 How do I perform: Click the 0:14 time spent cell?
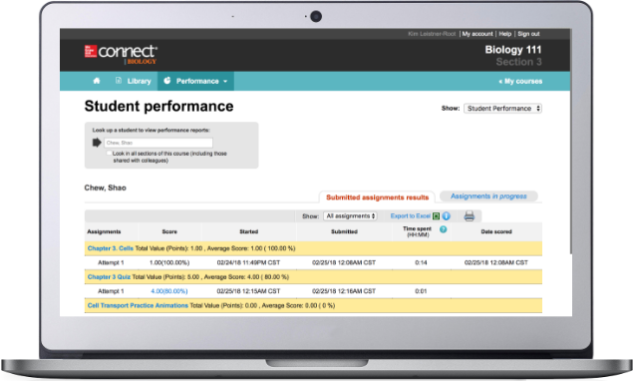coord(421,262)
